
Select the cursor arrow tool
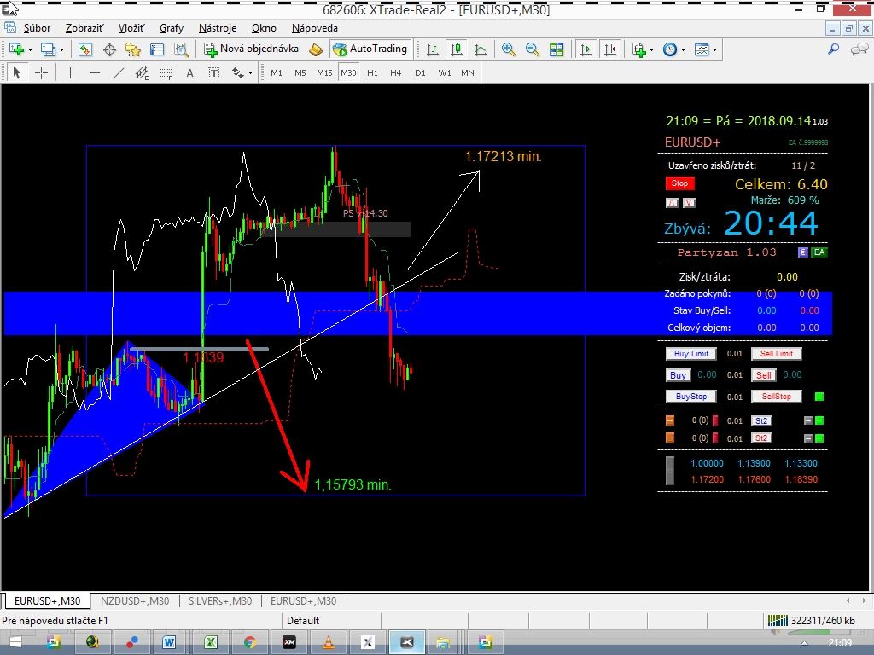[17, 72]
